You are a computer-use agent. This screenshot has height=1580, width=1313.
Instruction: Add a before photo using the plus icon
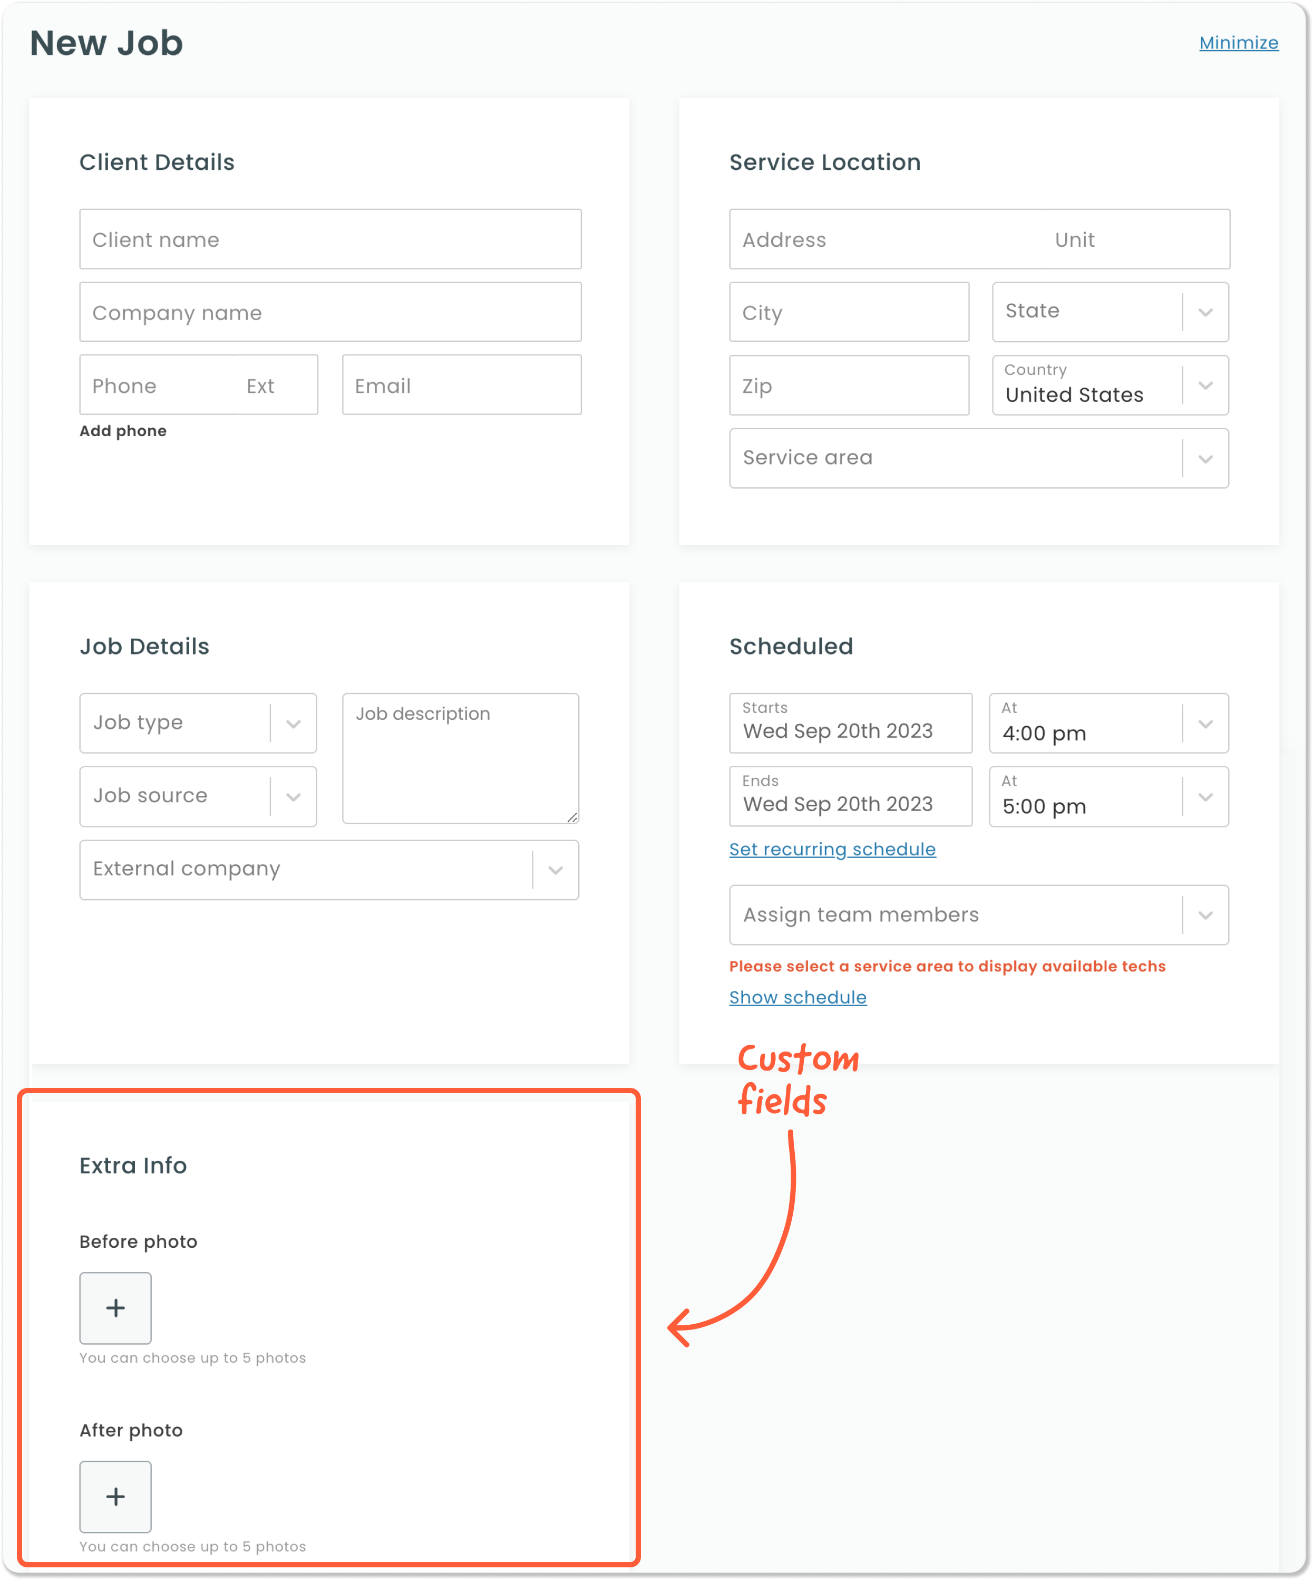(x=115, y=1308)
